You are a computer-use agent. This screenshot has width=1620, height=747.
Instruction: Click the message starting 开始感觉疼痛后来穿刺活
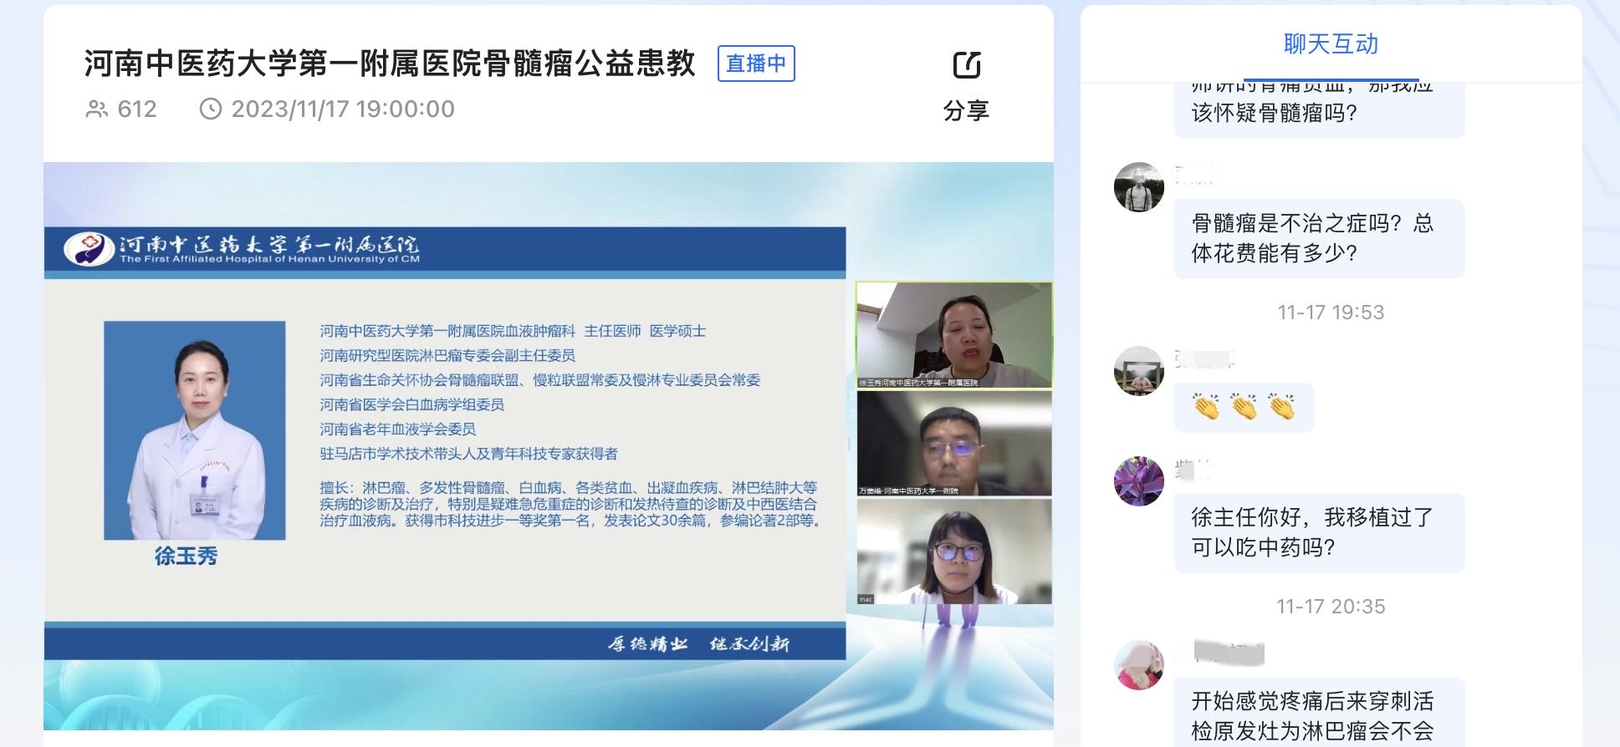coord(1320,712)
